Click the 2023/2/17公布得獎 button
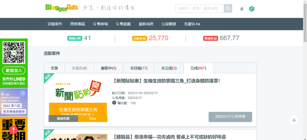 click(x=230, y=117)
